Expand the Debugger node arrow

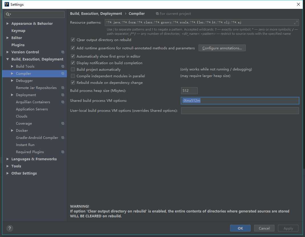tap(12, 81)
